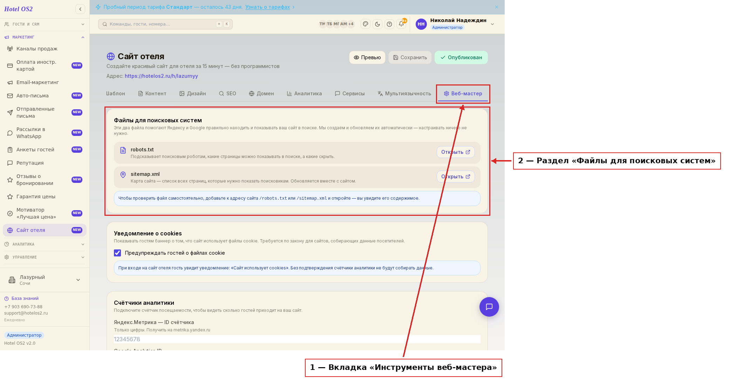
Task: Click phone number +7 903 690-73-88
Action: pyautogui.click(x=23, y=307)
